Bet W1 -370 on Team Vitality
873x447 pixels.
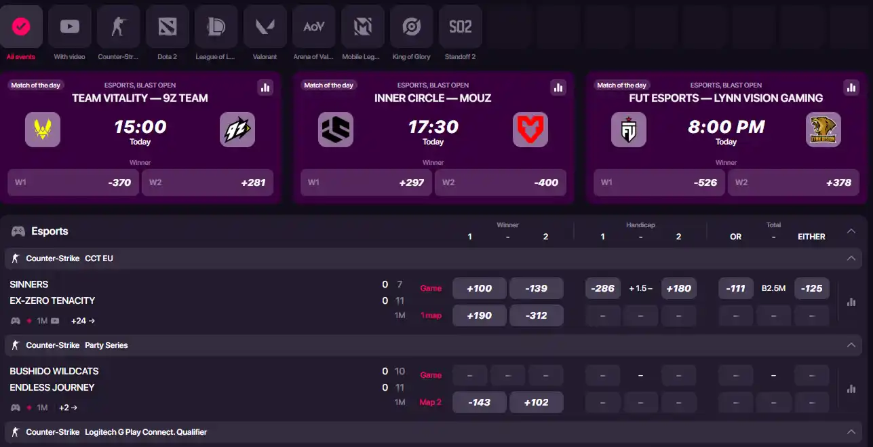[73, 182]
